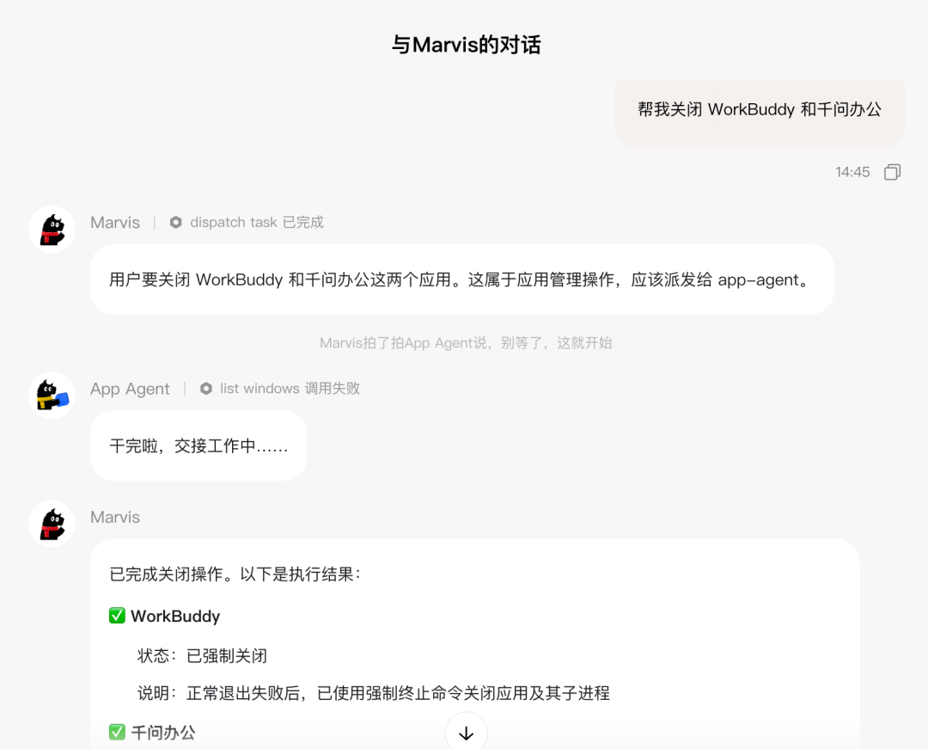
Task: Open 'list windows 调用失败' status label
Action: (290, 389)
